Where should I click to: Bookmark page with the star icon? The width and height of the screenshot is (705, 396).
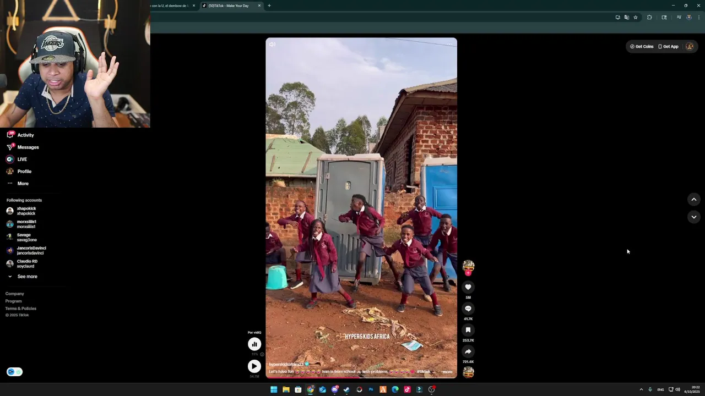point(635,17)
